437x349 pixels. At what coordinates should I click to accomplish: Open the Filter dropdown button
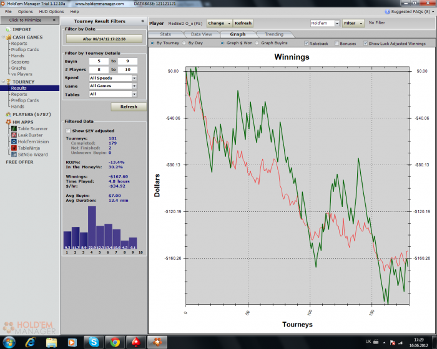point(353,24)
